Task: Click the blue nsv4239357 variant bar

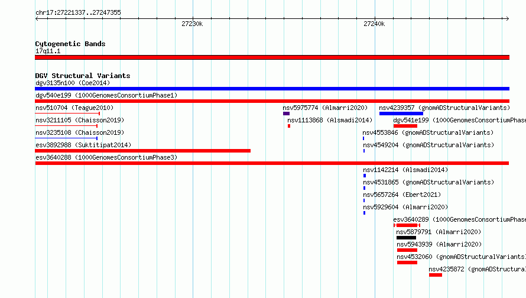Action: pyautogui.click(x=401, y=114)
